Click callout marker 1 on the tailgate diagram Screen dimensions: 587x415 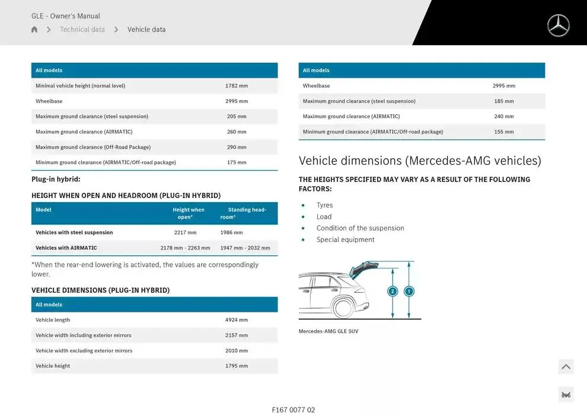tap(409, 291)
